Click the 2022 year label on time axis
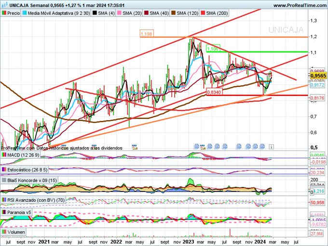This screenshot has width=328, height=246. (x=116, y=242)
